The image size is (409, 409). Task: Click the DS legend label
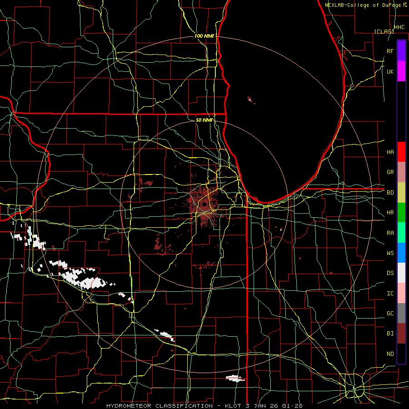tap(390, 273)
